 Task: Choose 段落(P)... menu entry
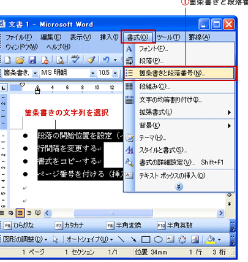click(x=179, y=61)
